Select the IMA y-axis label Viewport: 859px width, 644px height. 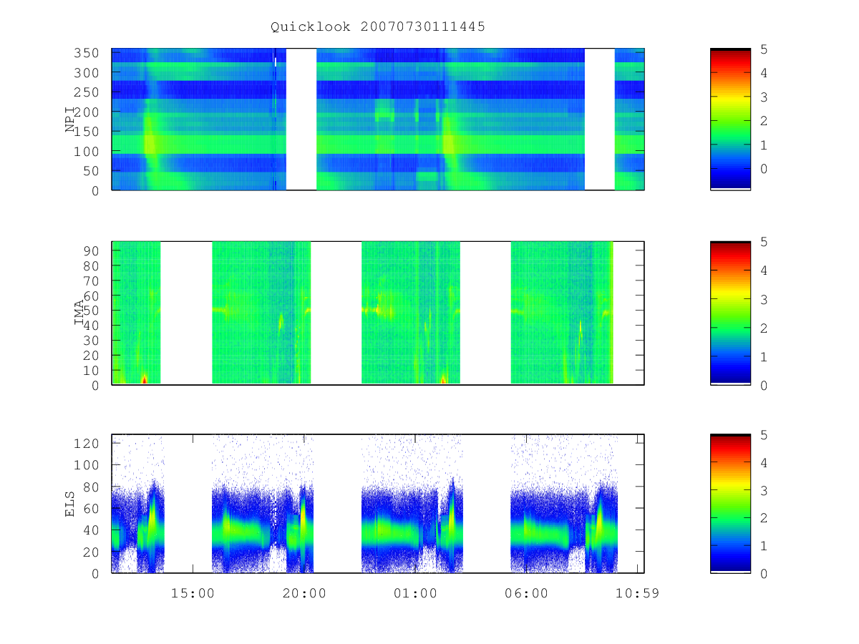point(79,313)
